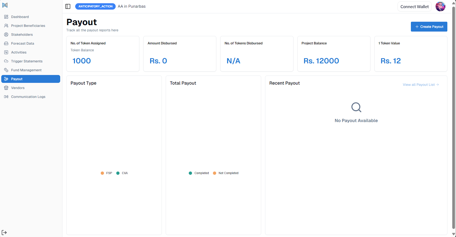Image resolution: width=456 pixels, height=237 pixels.
Task: Click the Payout Type card heading
Action: click(84, 83)
